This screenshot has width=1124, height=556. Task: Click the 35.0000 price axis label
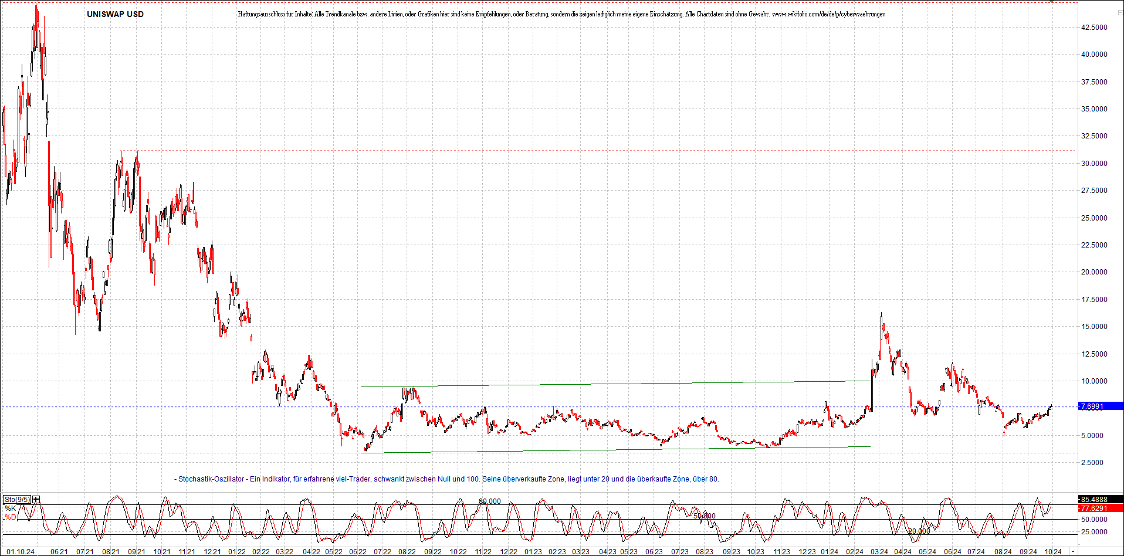pos(1094,109)
